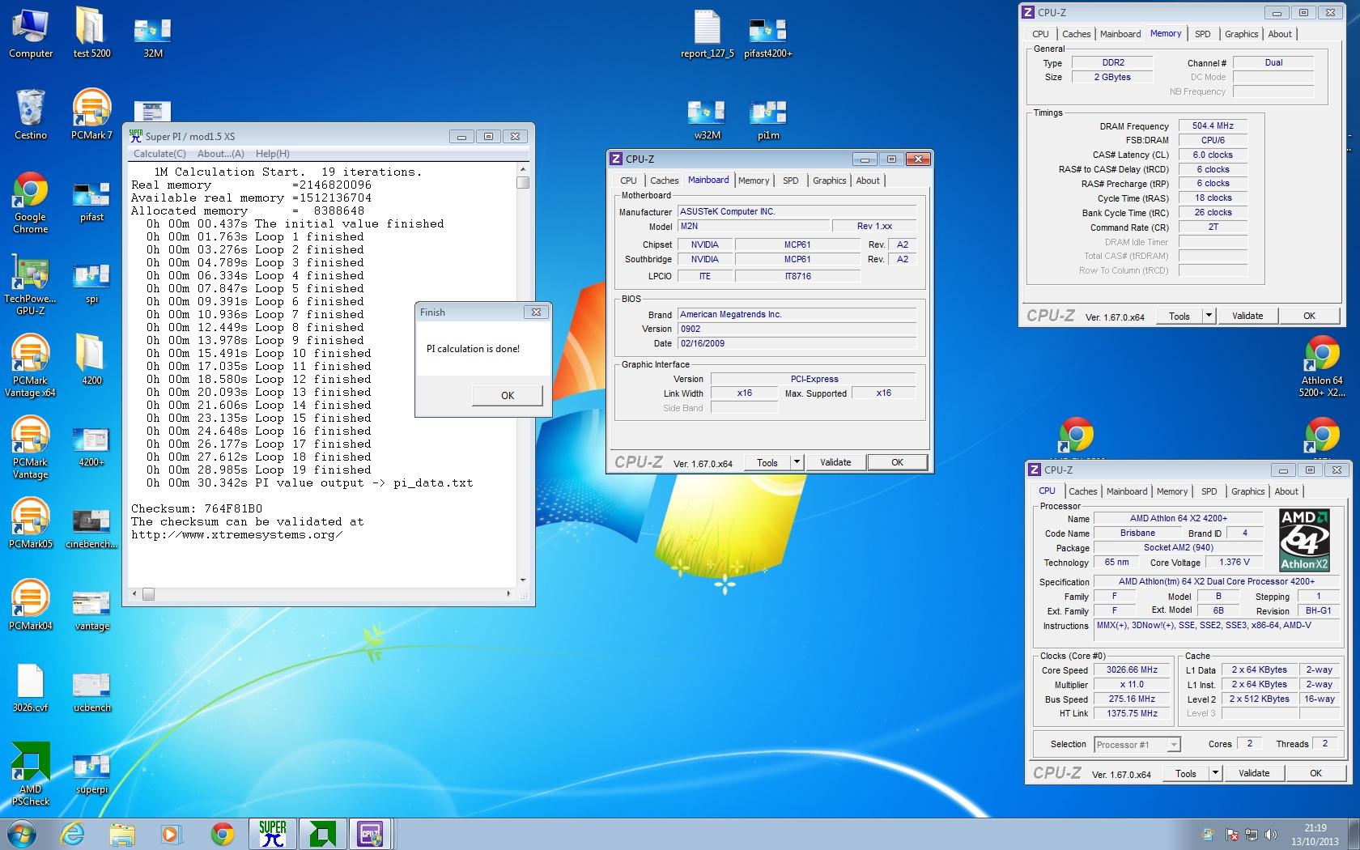The width and height of the screenshot is (1360, 850).
Task: Click the DRAM Frequency value field
Action: (x=1213, y=125)
